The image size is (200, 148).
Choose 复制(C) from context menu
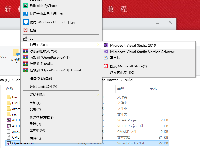[x=35, y=109]
